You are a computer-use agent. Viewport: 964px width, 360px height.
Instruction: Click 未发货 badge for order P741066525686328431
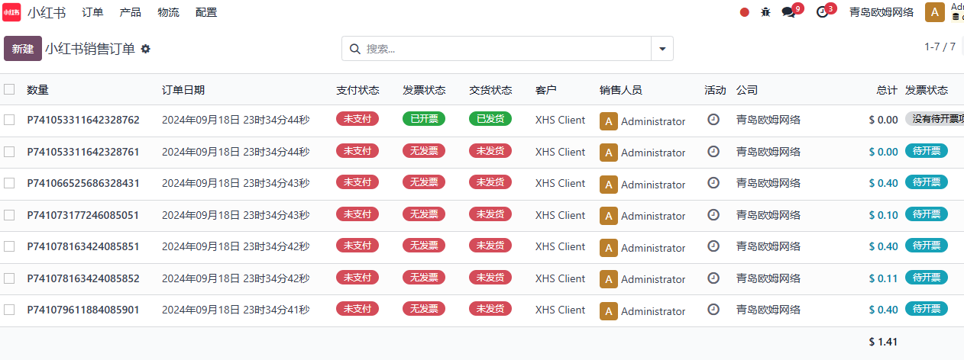pyautogui.click(x=490, y=182)
